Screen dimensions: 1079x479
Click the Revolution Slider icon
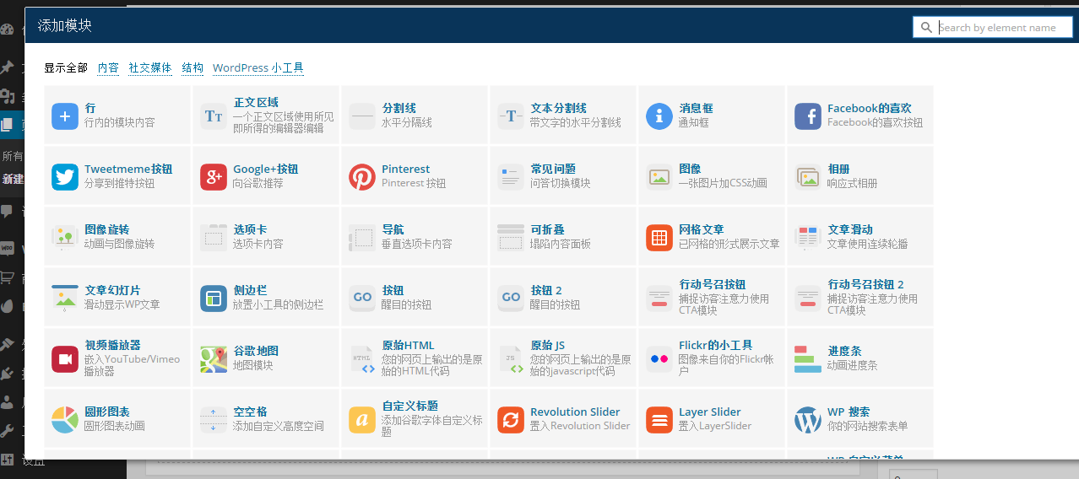tap(511, 420)
